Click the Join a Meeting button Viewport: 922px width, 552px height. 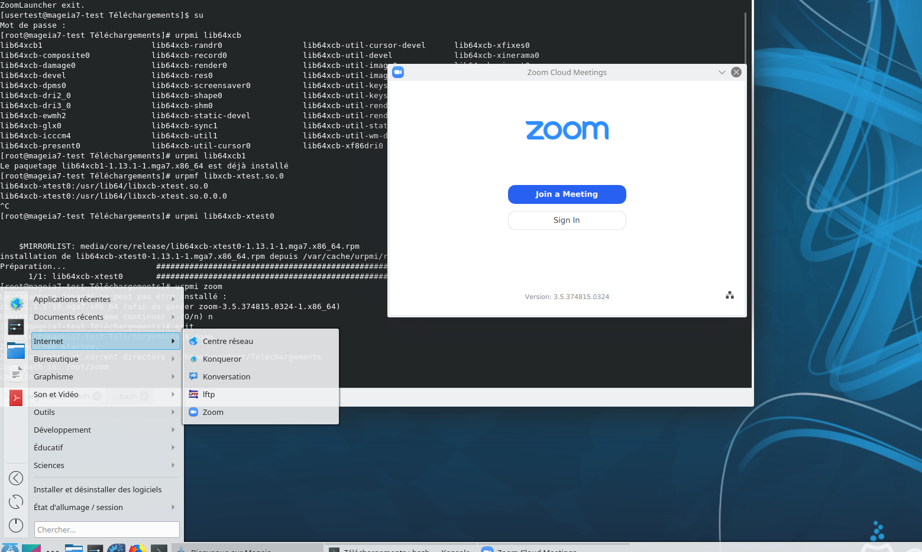coord(567,194)
